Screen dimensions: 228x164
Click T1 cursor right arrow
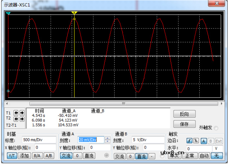coord(22,112)
